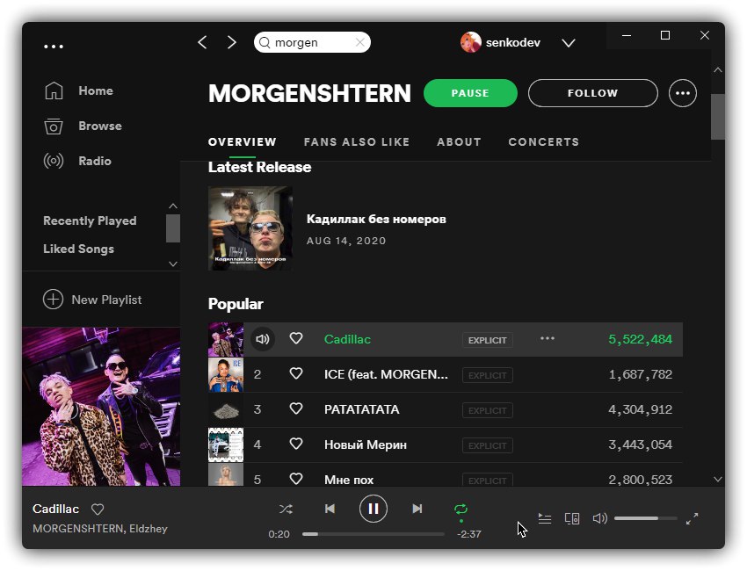The height and width of the screenshot is (571, 747).
Task: Like the Мне пох track
Action: click(296, 479)
